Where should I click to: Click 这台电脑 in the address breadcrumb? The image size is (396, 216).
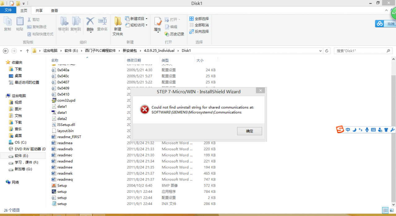(x=50, y=51)
